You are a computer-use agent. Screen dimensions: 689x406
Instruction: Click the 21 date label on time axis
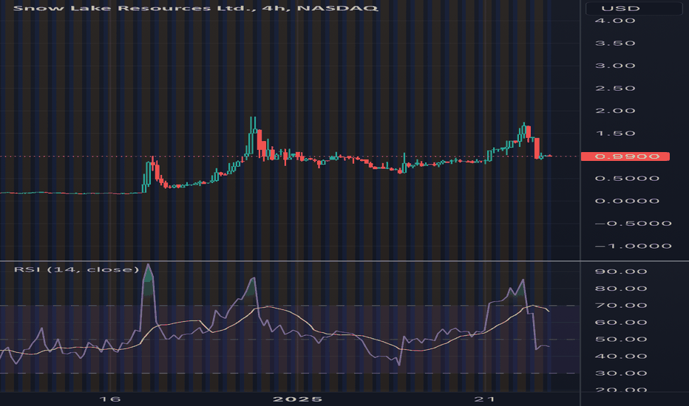pyautogui.click(x=485, y=399)
